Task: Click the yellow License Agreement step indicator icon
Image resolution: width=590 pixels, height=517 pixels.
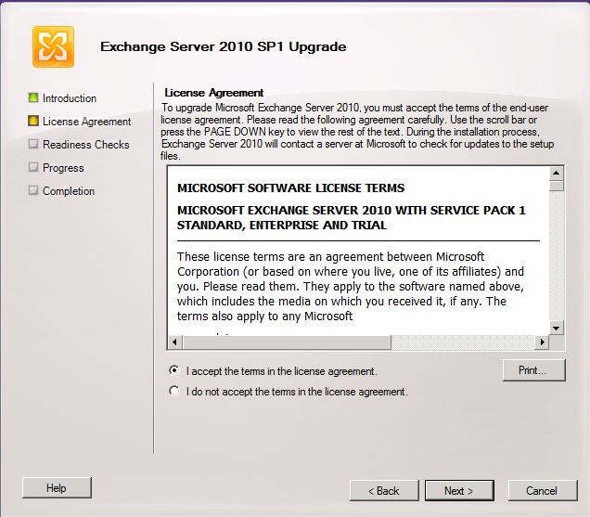Action: (x=33, y=121)
